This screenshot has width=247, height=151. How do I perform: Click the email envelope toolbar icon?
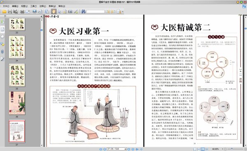click(x=28, y=12)
